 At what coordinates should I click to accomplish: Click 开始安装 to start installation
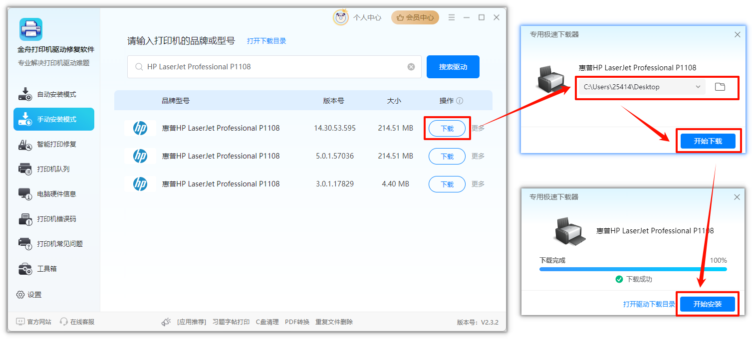[x=708, y=303]
